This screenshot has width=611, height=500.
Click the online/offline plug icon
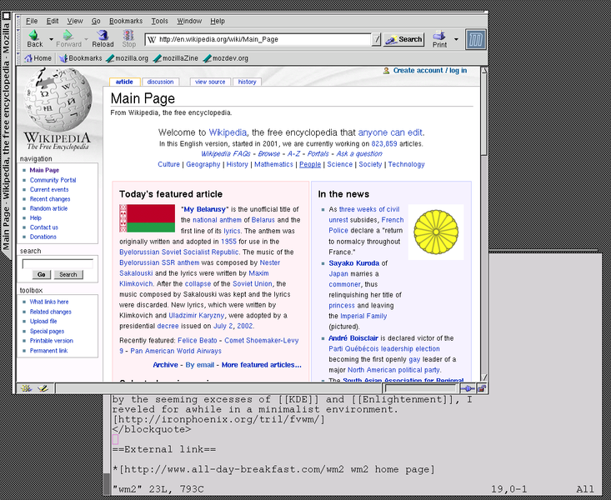468,388
